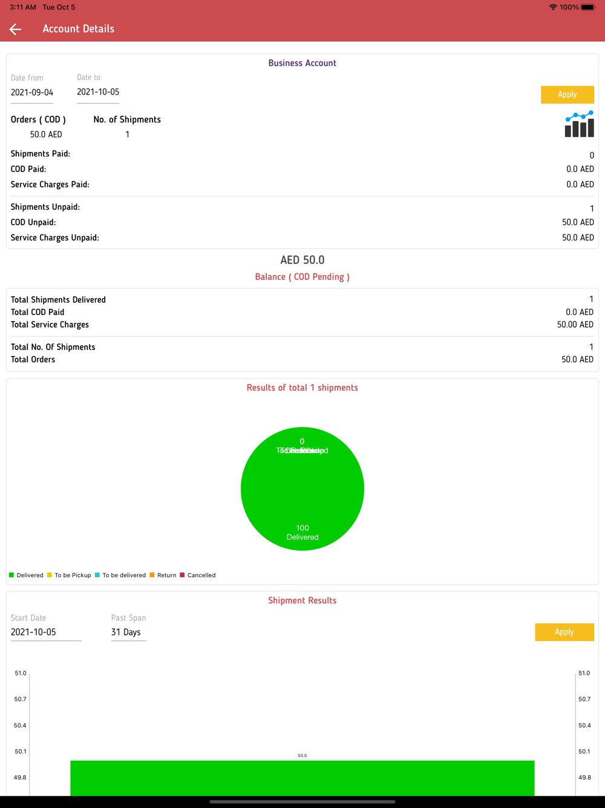This screenshot has width=605, height=808.
Task: Click the No. of Shipments label
Action: pos(127,119)
